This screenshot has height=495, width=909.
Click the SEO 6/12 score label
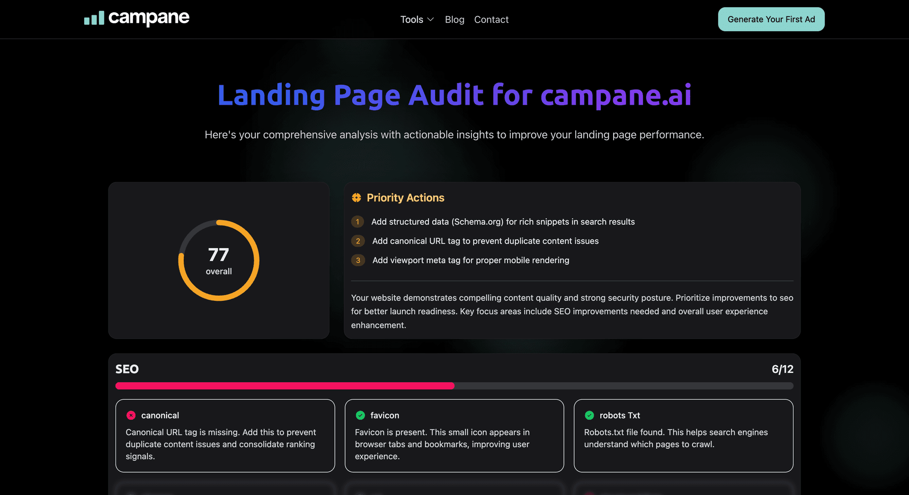782,369
